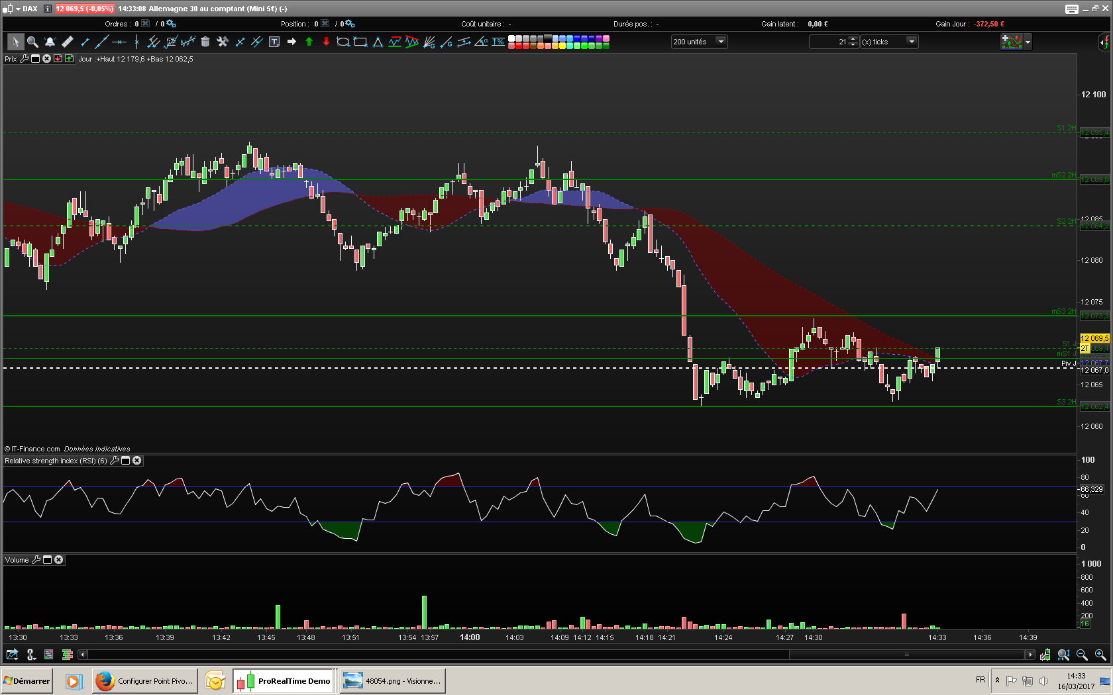1113x695 pixels.
Task: Maximize the Prix price panel
Action: (36, 59)
